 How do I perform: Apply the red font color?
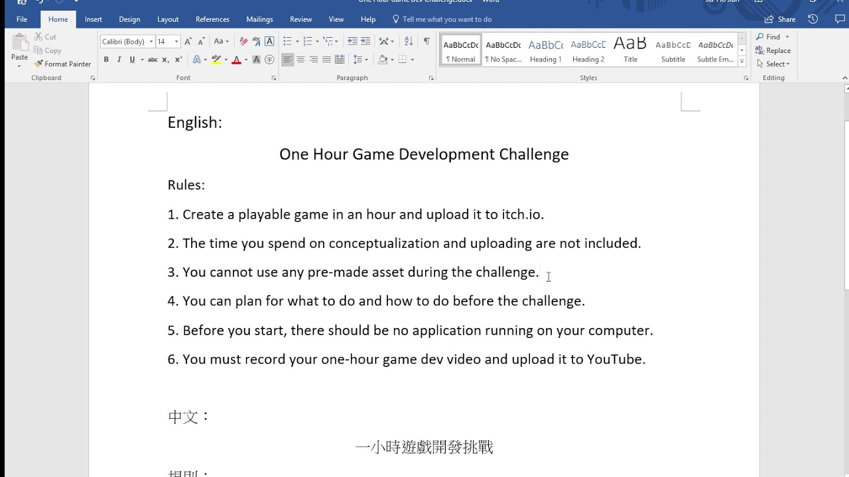pyautogui.click(x=236, y=60)
